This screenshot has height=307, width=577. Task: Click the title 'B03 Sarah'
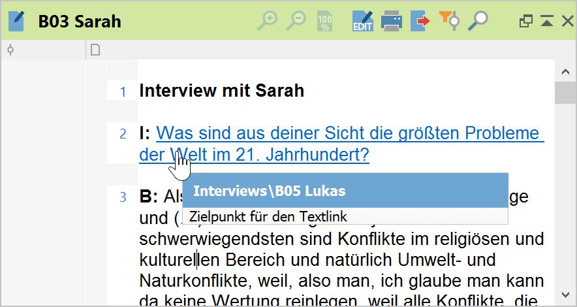[80, 22]
